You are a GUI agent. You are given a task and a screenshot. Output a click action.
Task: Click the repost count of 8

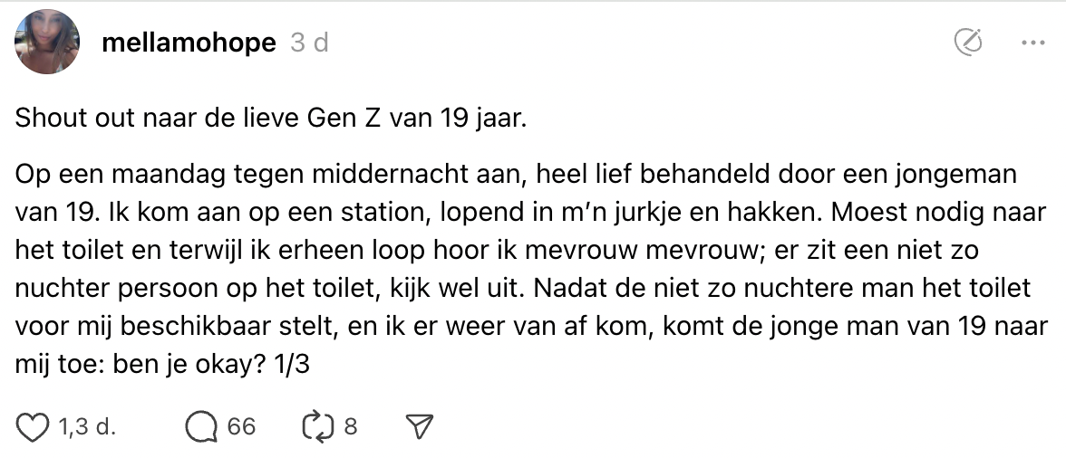tap(351, 426)
